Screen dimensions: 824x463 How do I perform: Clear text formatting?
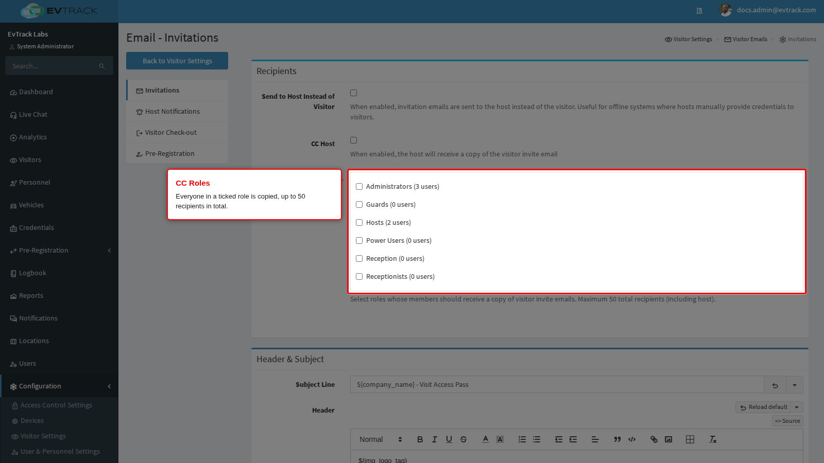coord(713,439)
